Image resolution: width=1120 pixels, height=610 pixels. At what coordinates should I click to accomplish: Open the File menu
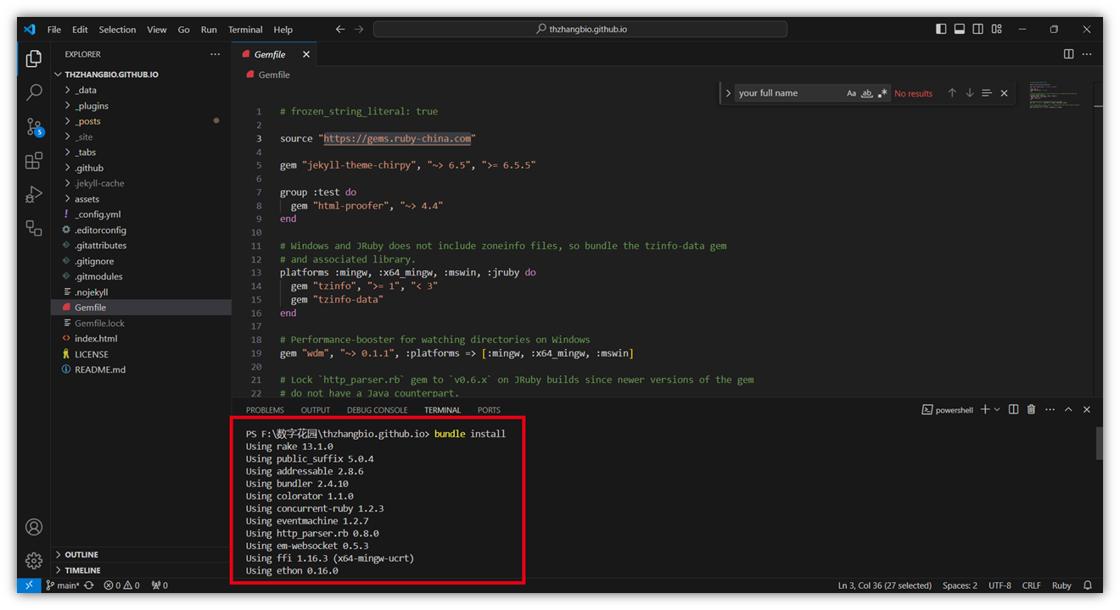click(x=54, y=30)
